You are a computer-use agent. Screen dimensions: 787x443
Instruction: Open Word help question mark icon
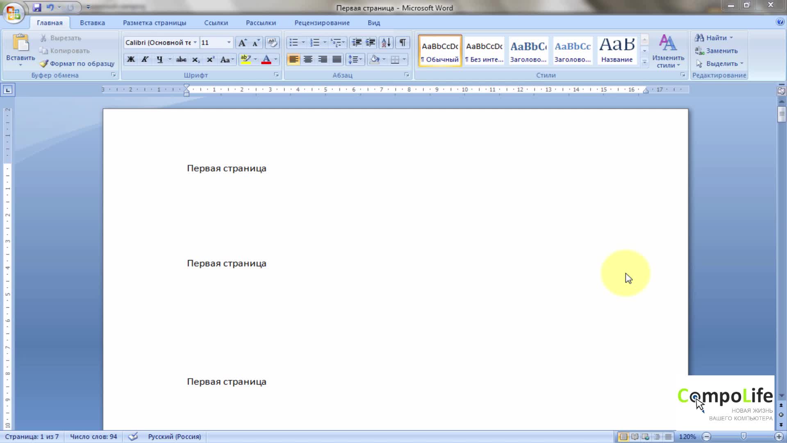(x=780, y=22)
